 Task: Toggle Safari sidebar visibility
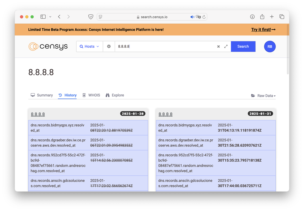pos(43,17)
